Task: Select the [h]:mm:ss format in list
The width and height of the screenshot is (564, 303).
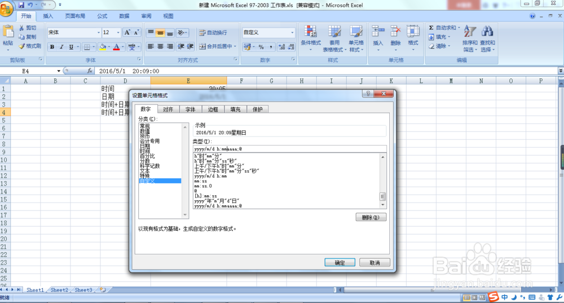Action: (205, 196)
